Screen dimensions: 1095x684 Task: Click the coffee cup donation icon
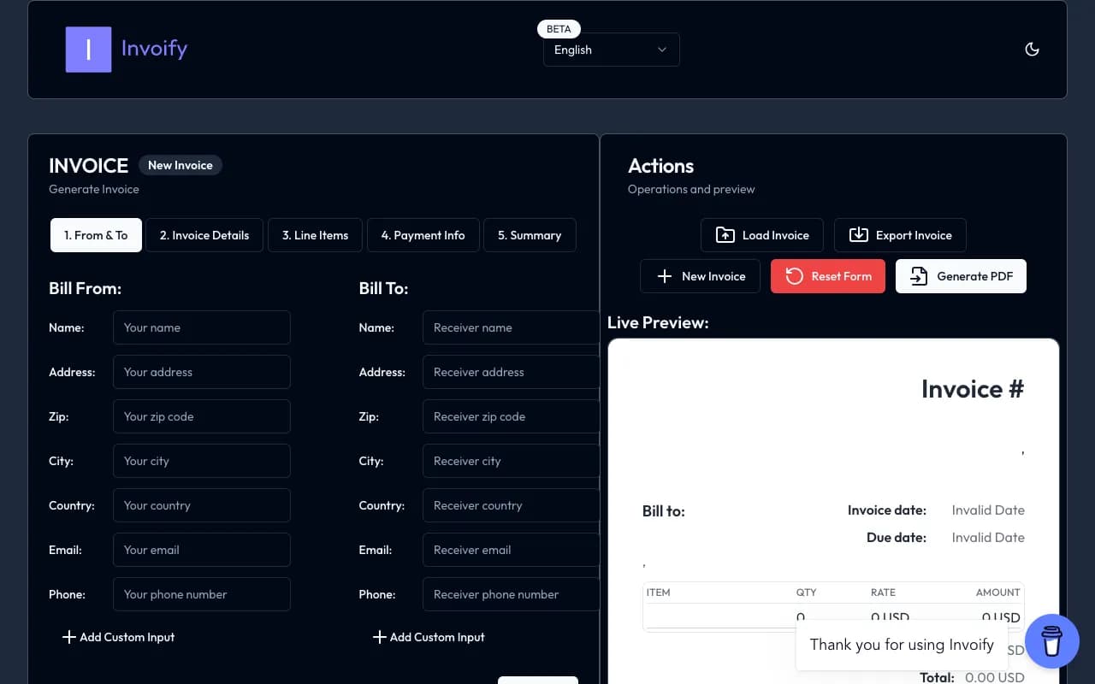click(1052, 641)
